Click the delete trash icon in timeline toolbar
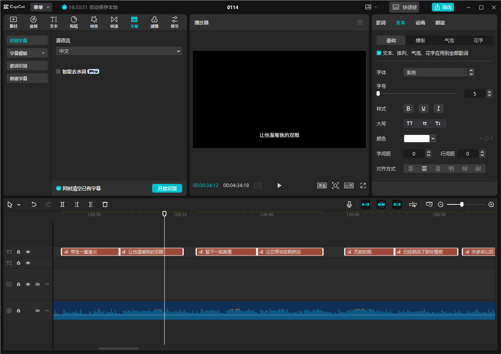The height and width of the screenshot is (354, 501). tap(105, 204)
